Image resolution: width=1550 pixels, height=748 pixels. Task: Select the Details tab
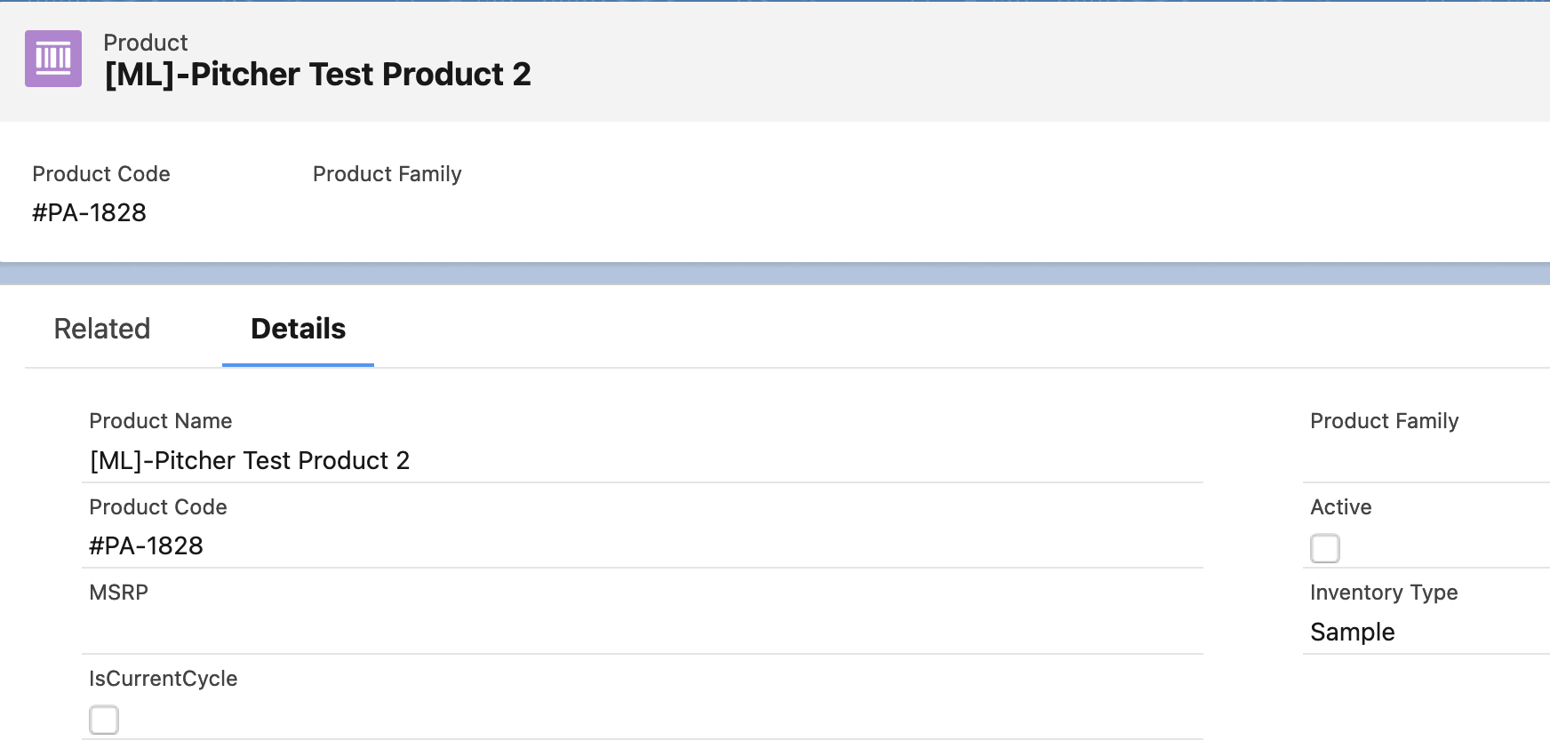coord(298,329)
